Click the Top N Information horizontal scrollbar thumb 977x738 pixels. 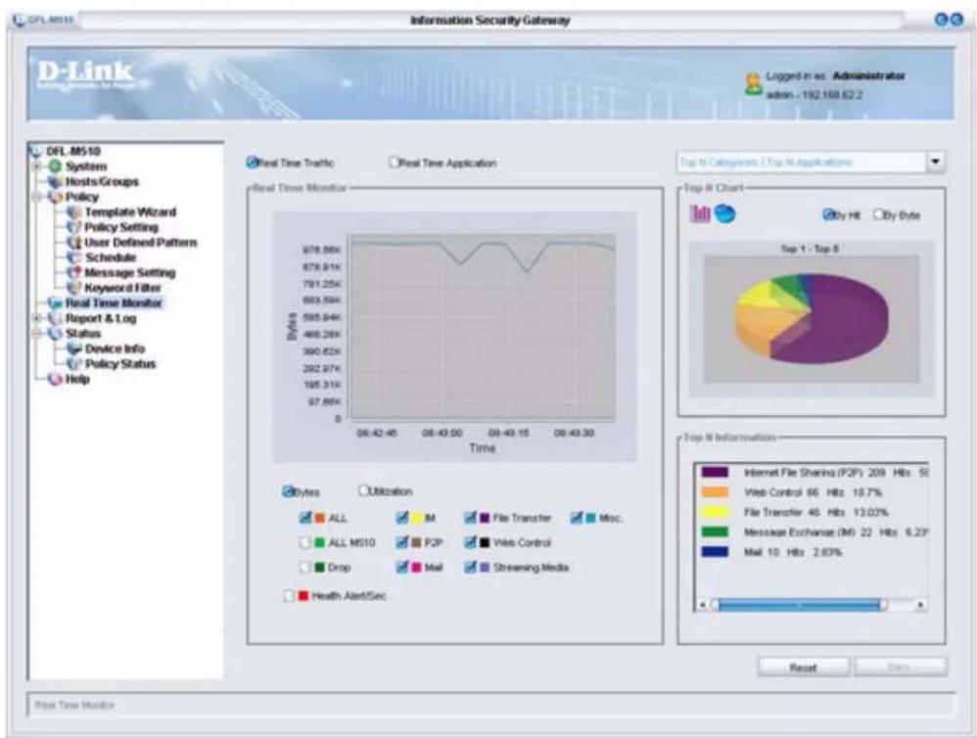(x=800, y=605)
